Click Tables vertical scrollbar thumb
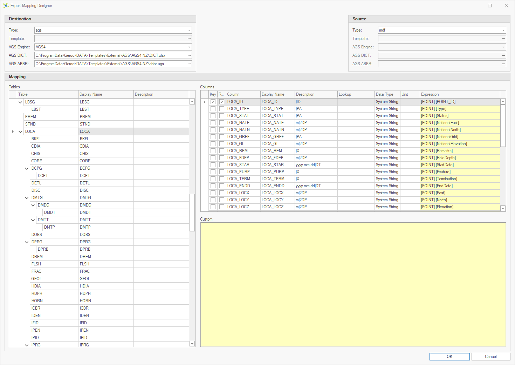 tap(192, 212)
